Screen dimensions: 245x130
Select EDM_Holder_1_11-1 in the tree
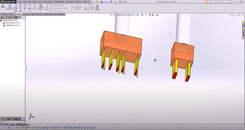(13, 23)
